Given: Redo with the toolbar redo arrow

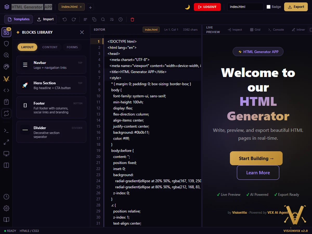Looking at the screenshot, I should pos(74,19).
